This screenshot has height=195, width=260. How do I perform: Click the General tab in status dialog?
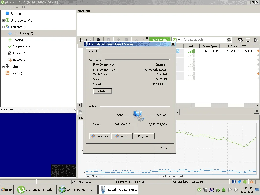(92, 51)
